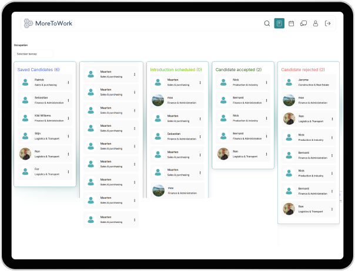Click Ron's photo in Saved Candidates

click(x=25, y=154)
